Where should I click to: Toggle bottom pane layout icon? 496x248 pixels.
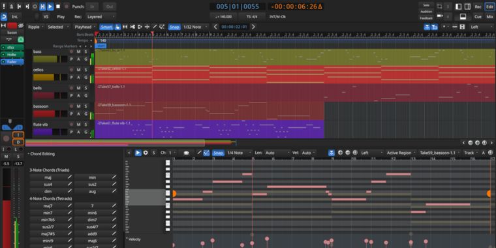coord(463,16)
